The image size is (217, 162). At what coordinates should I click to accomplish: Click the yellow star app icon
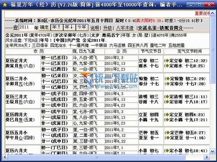pyautogui.click(x=5, y=5)
